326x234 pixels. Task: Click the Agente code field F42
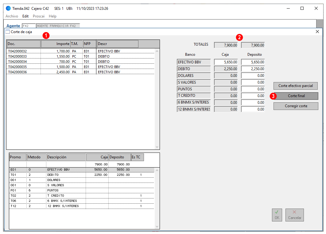(x=29, y=26)
